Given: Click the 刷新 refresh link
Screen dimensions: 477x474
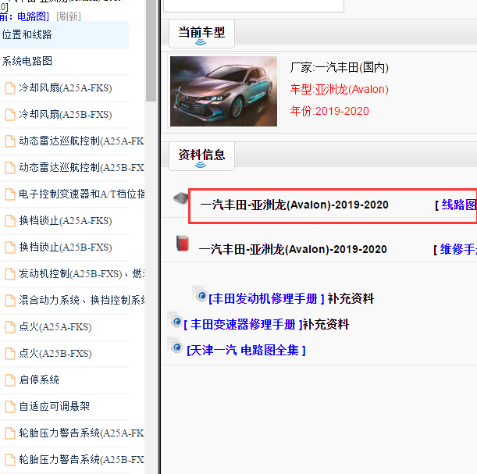Looking at the screenshot, I should tap(69, 16).
